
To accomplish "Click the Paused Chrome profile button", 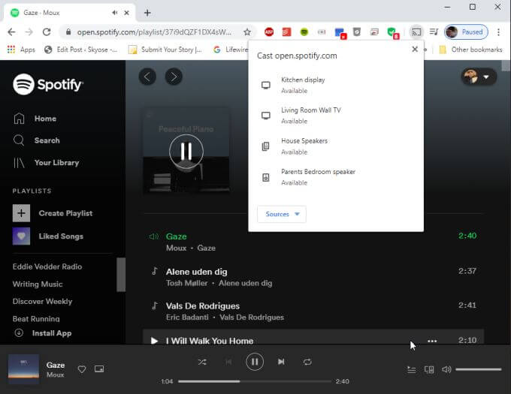I will [467, 32].
